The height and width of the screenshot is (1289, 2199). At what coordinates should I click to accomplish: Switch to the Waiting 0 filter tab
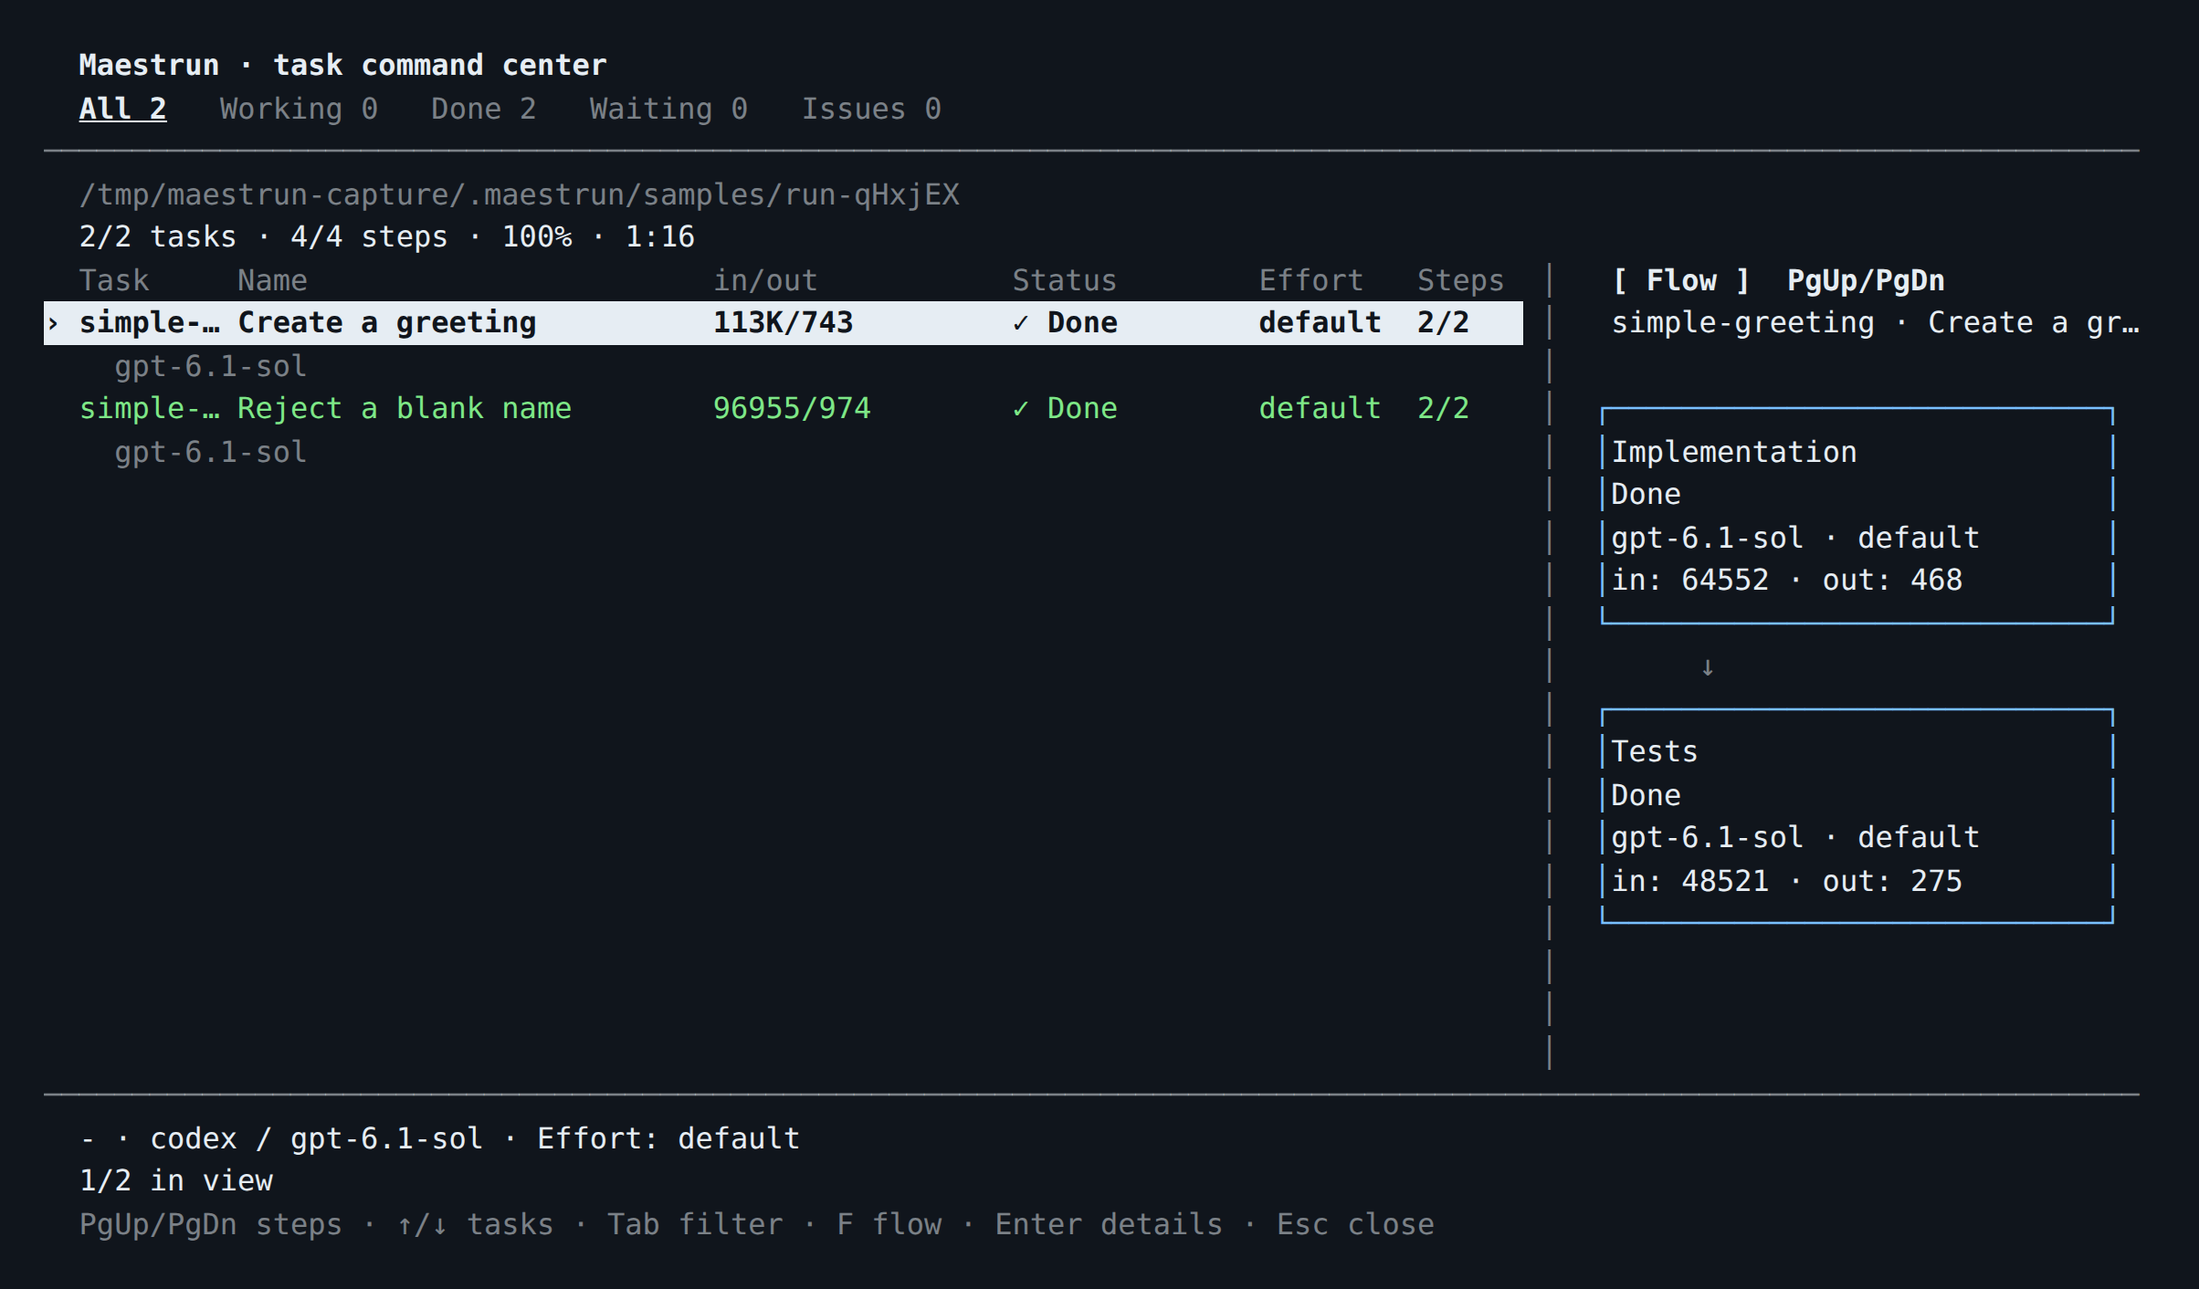[668, 109]
